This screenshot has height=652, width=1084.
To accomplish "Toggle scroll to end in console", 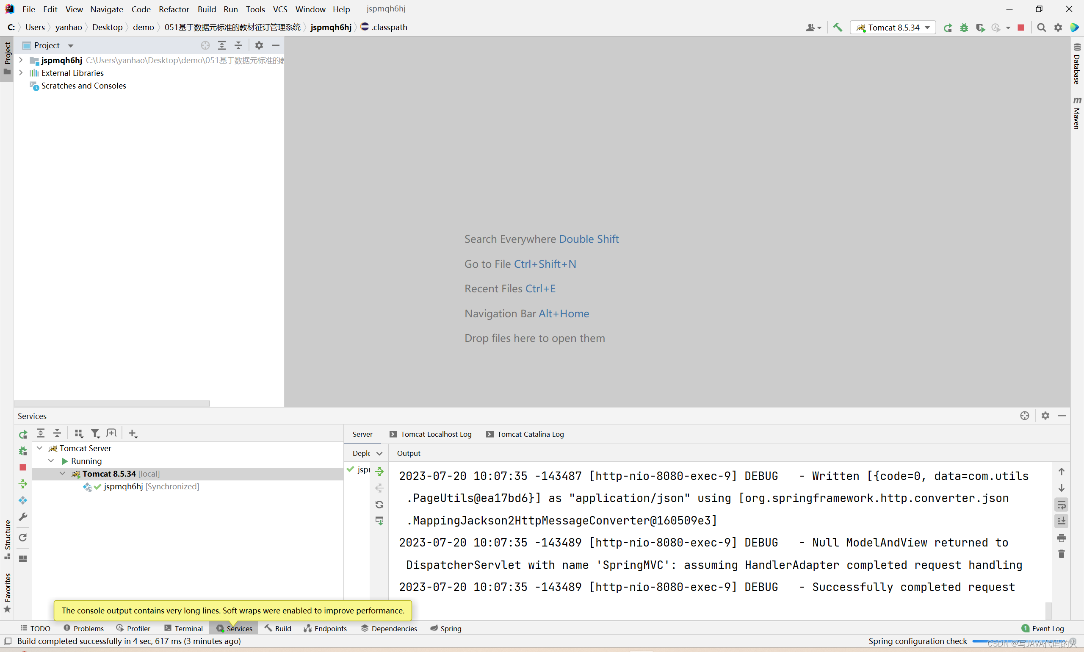I will tap(1061, 521).
